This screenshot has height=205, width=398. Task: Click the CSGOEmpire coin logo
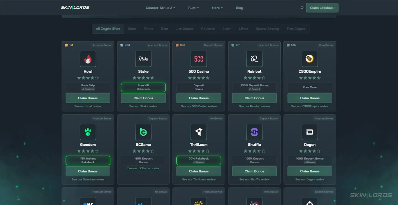[x=310, y=59]
